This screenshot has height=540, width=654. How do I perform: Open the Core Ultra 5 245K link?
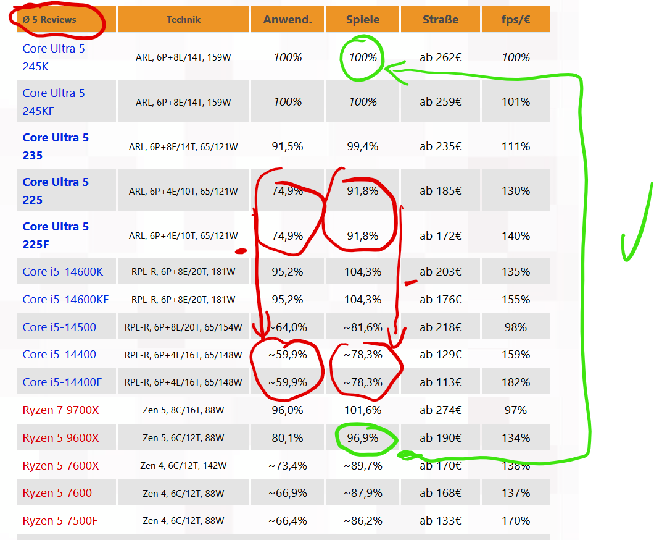pyautogui.click(x=54, y=57)
